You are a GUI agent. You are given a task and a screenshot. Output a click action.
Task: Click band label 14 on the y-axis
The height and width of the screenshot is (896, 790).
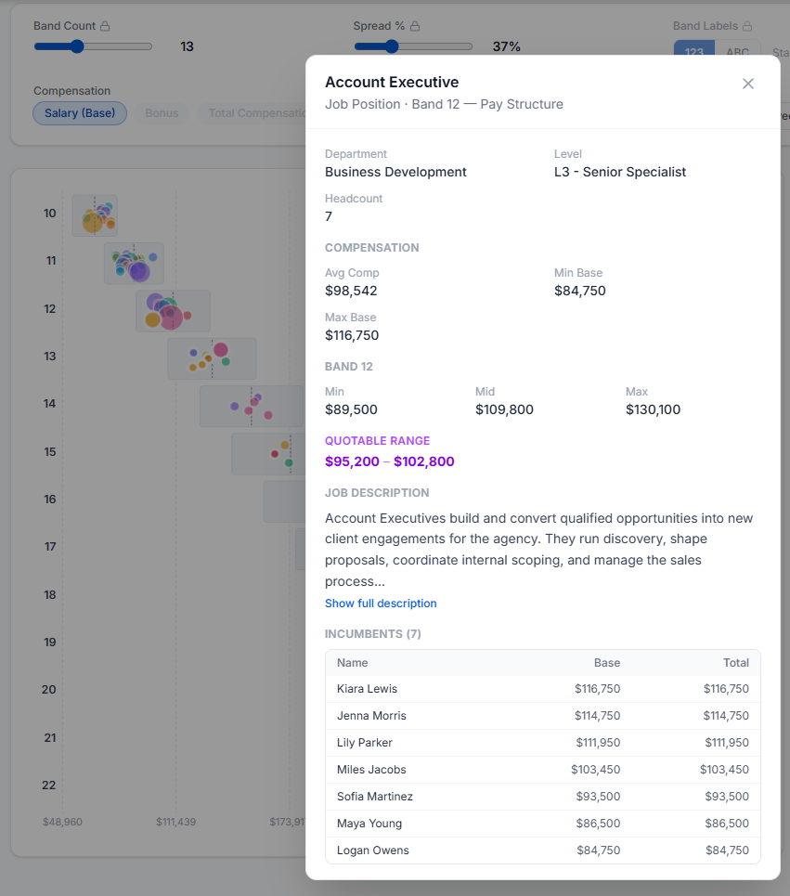(x=48, y=403)
